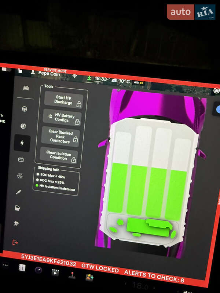Open the three-dot app launcher

coord(5,265)
